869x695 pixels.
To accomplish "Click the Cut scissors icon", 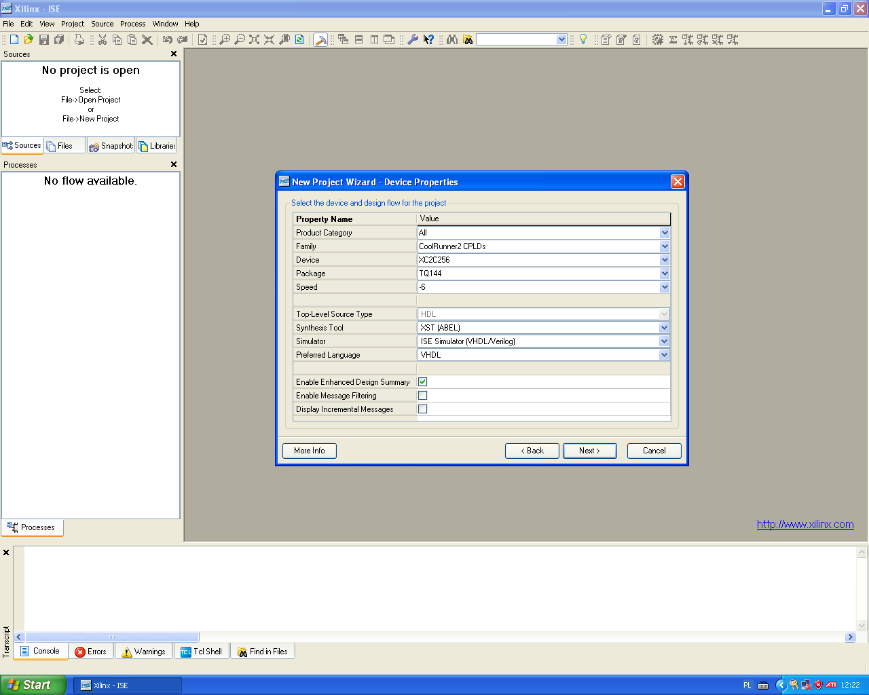I will pos(103,39).
